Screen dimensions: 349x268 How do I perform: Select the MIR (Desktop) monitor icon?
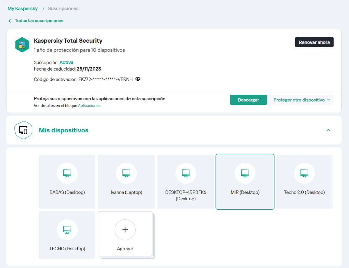(x=245, y=173)
